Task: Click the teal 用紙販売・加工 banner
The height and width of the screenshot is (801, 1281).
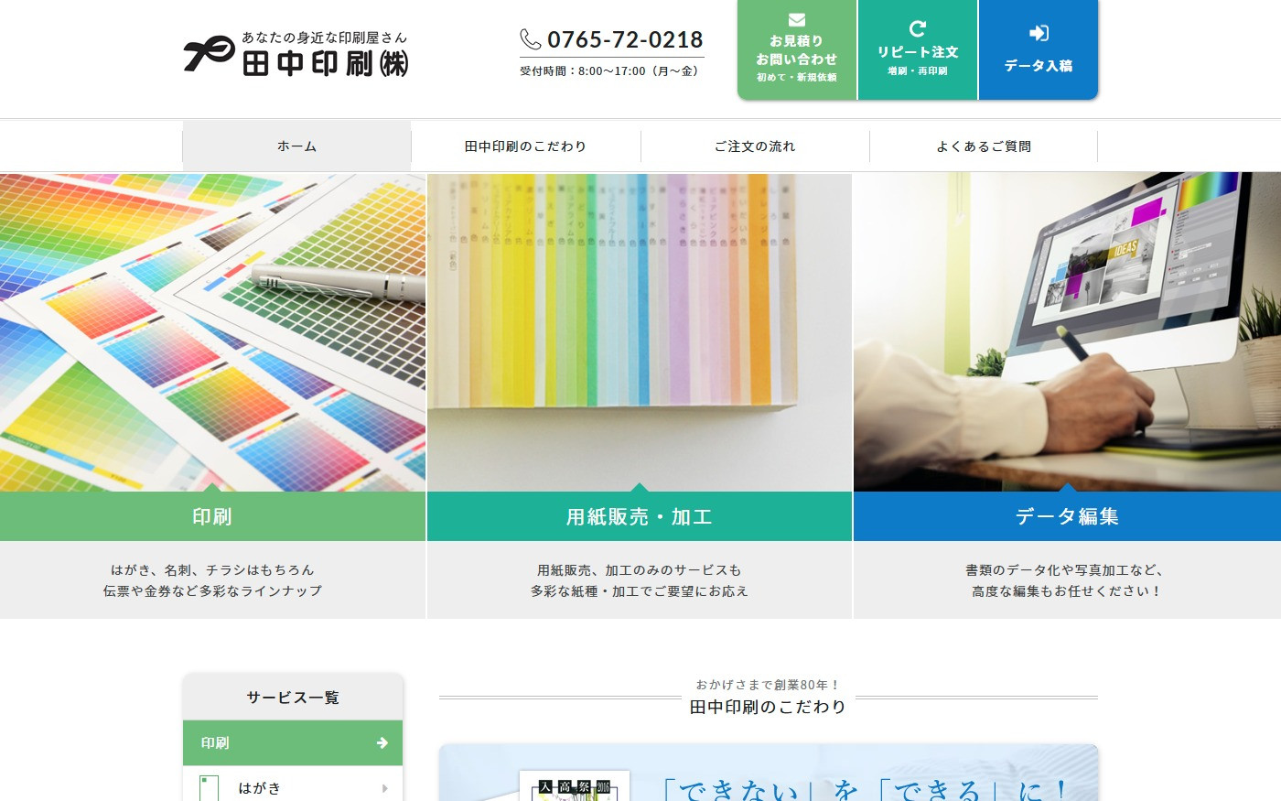Action: click(x=639, y=517)
